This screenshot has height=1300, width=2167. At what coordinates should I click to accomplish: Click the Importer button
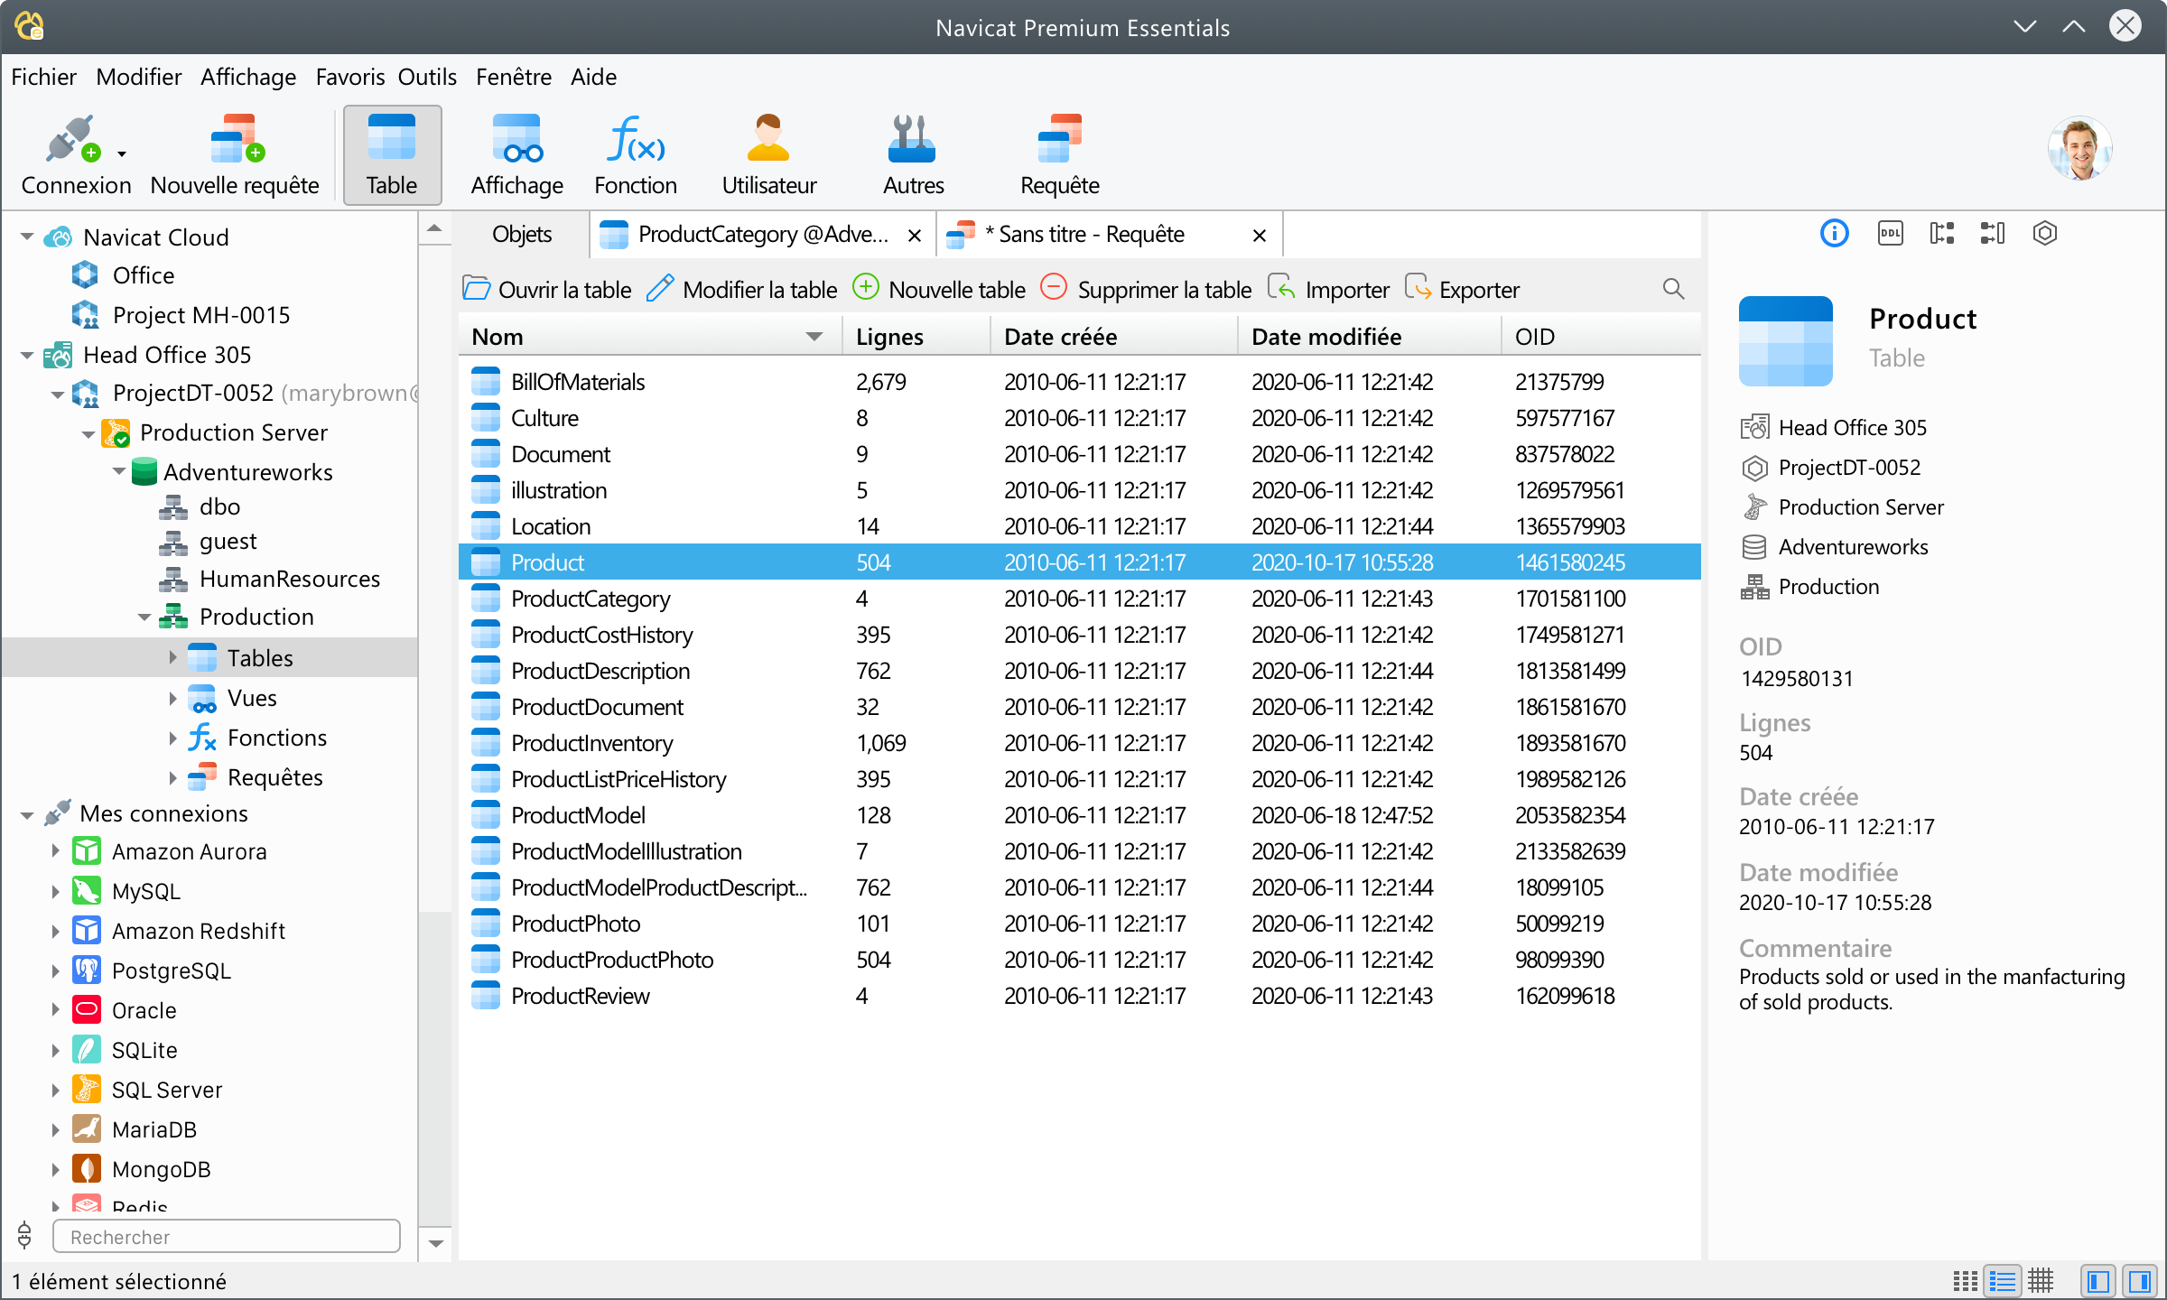(x=1328, y=290)
